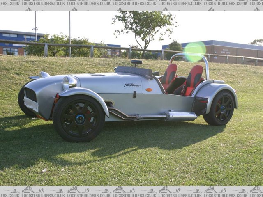Click the orange side indicator light
263x197 pixels.
pyautogui.click(x=149, y=89)
